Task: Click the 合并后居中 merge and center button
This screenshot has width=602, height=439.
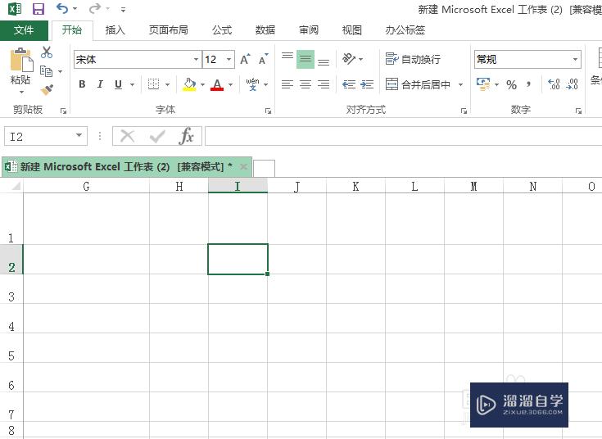Action: 418,84
